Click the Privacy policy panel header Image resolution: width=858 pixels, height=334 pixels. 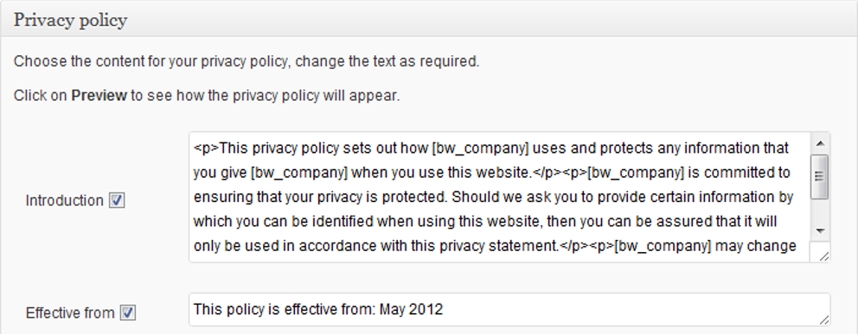pyautogui.click(x=429, y=20)
